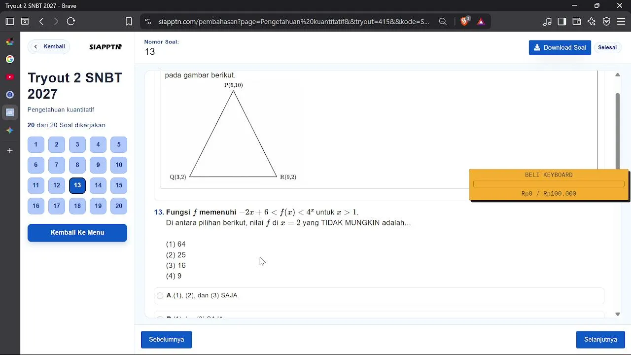Jump to question number 19
This screenshot has width=631, height=355.
[98, 206]
